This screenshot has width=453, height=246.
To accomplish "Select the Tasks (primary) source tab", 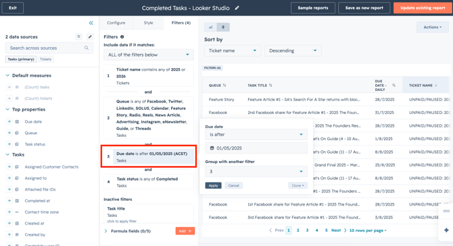I will tap(21, 59).
